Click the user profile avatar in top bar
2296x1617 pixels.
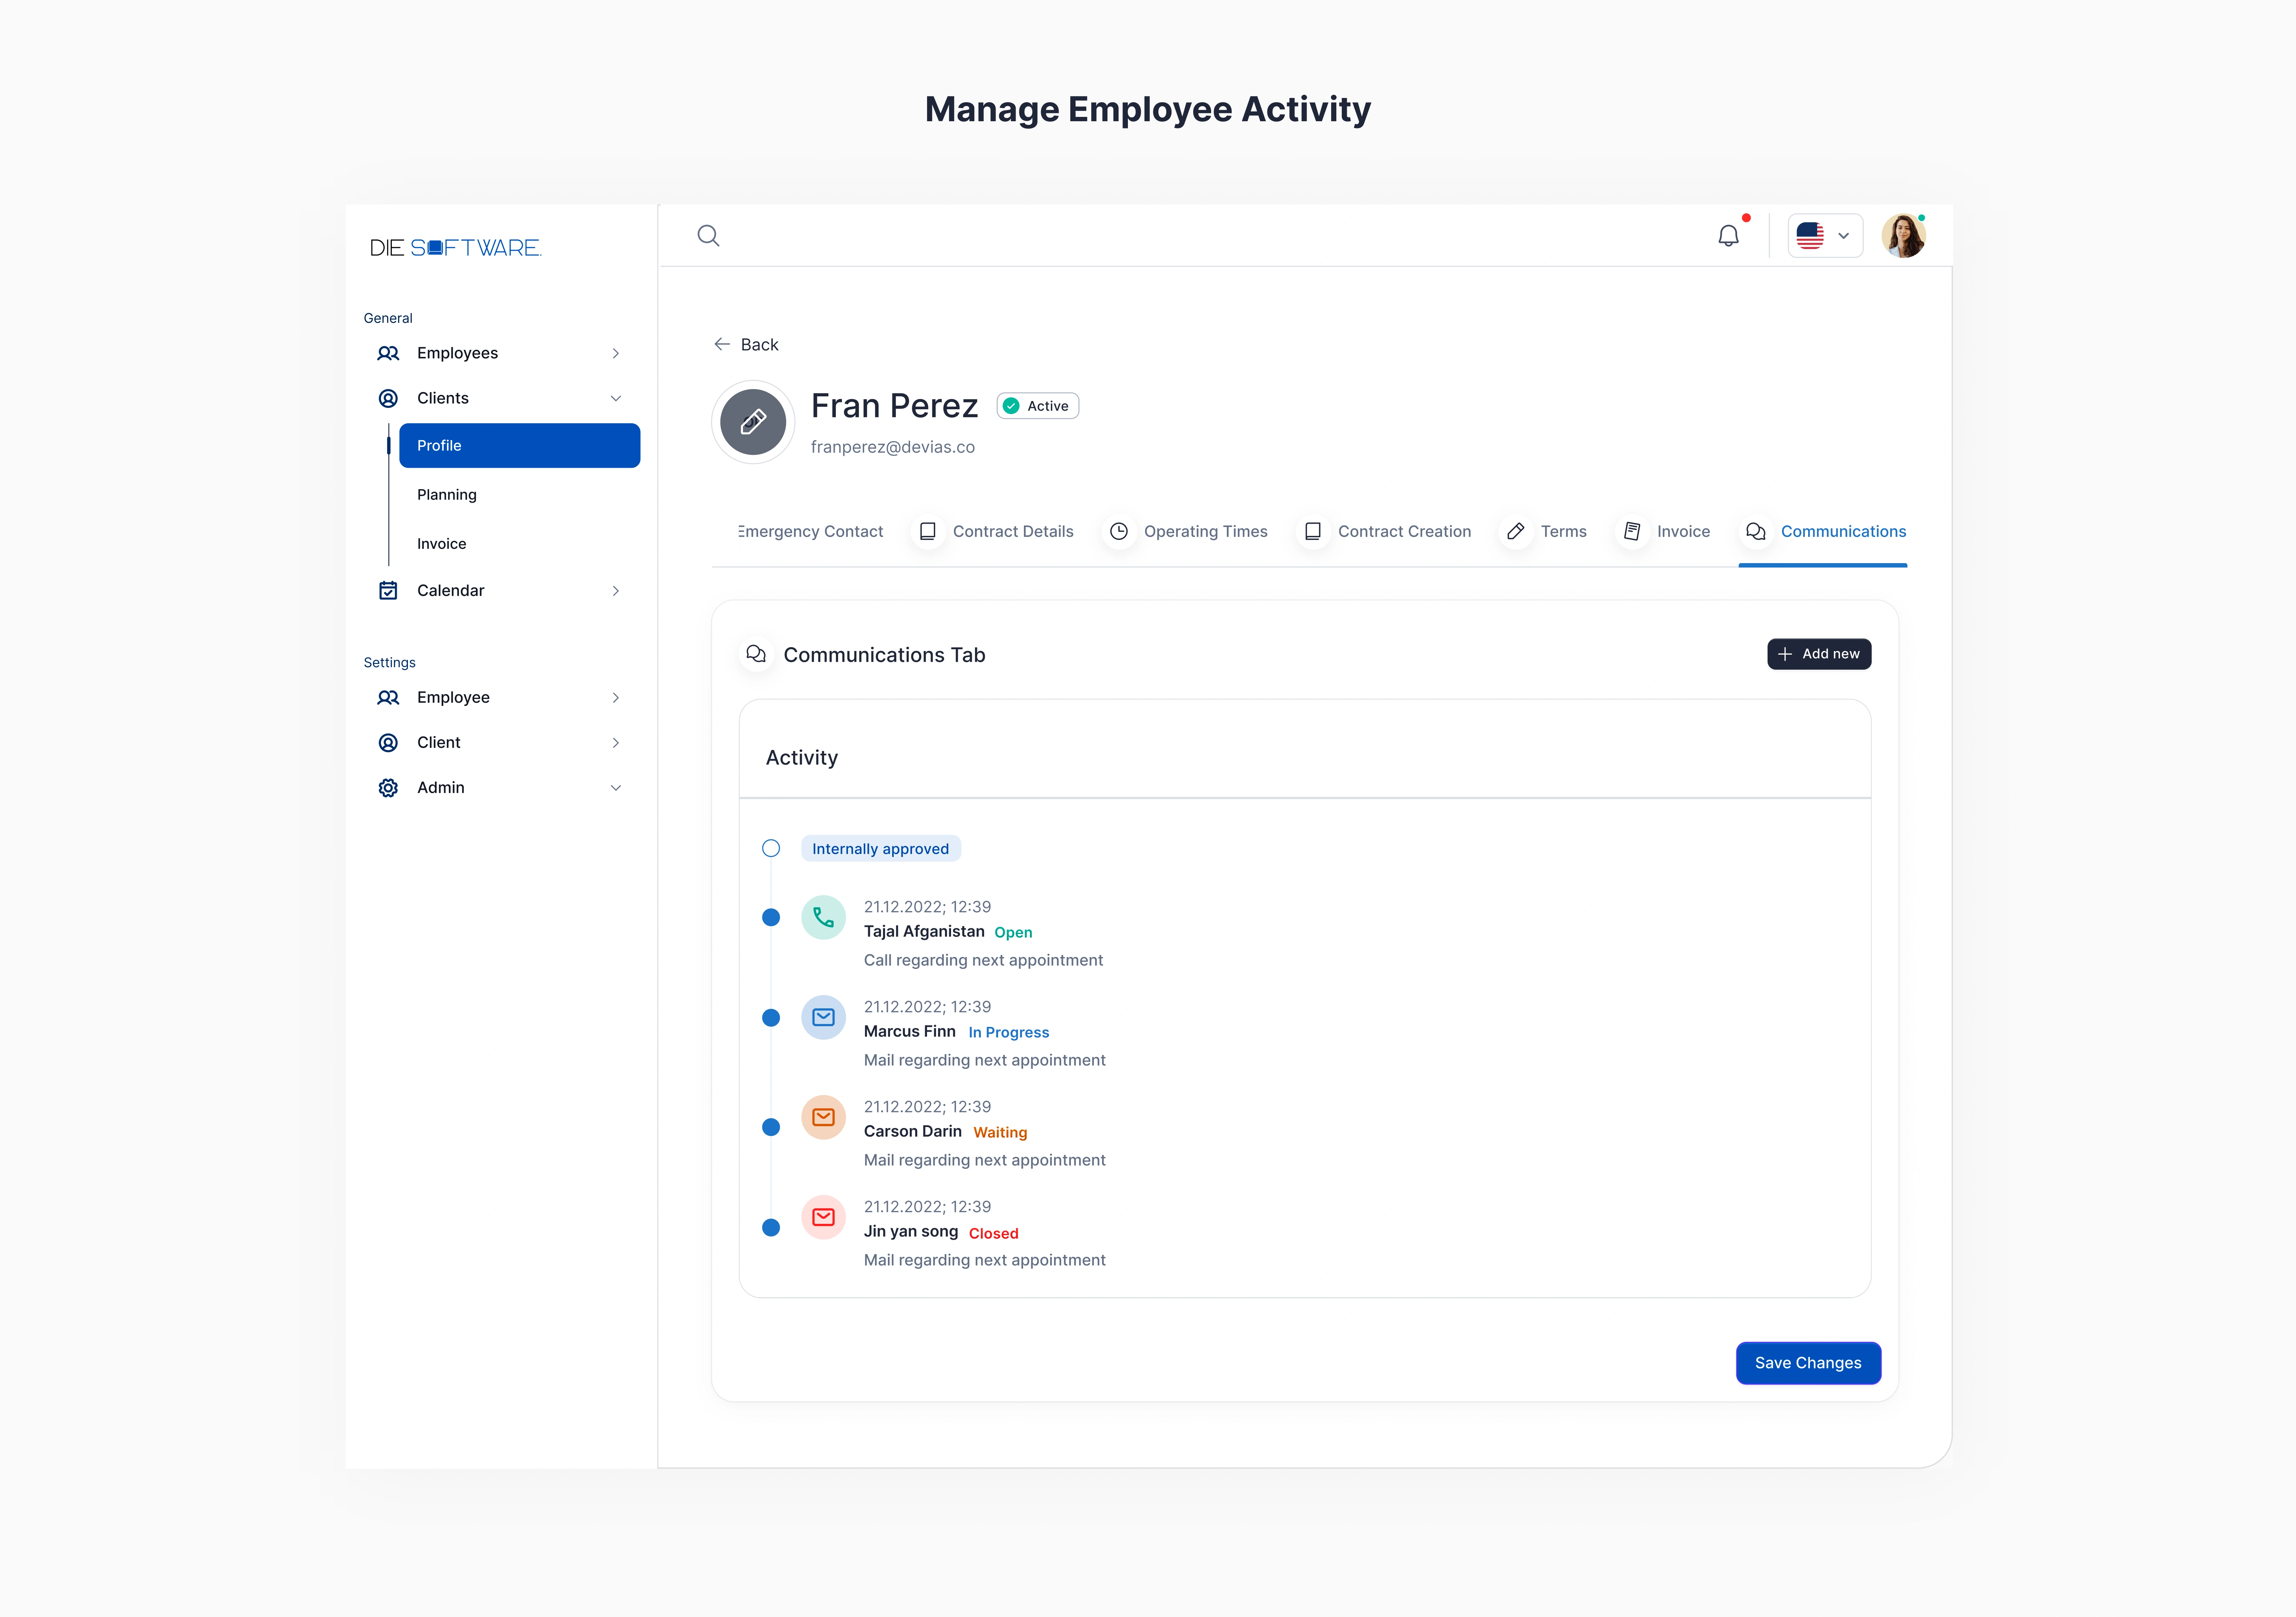tap(1904, 235)
